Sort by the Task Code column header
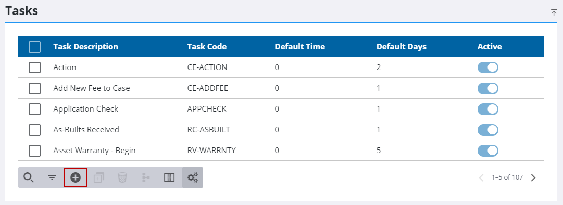The image size is (563, 205). point(207,47)
